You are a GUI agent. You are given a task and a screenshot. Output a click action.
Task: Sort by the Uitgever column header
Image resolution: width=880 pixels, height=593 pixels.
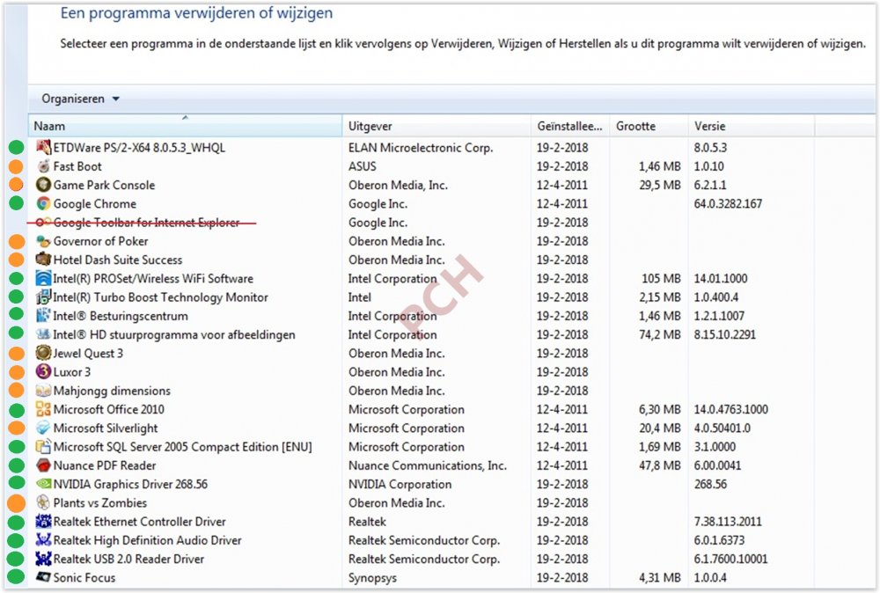pos(436,126)
